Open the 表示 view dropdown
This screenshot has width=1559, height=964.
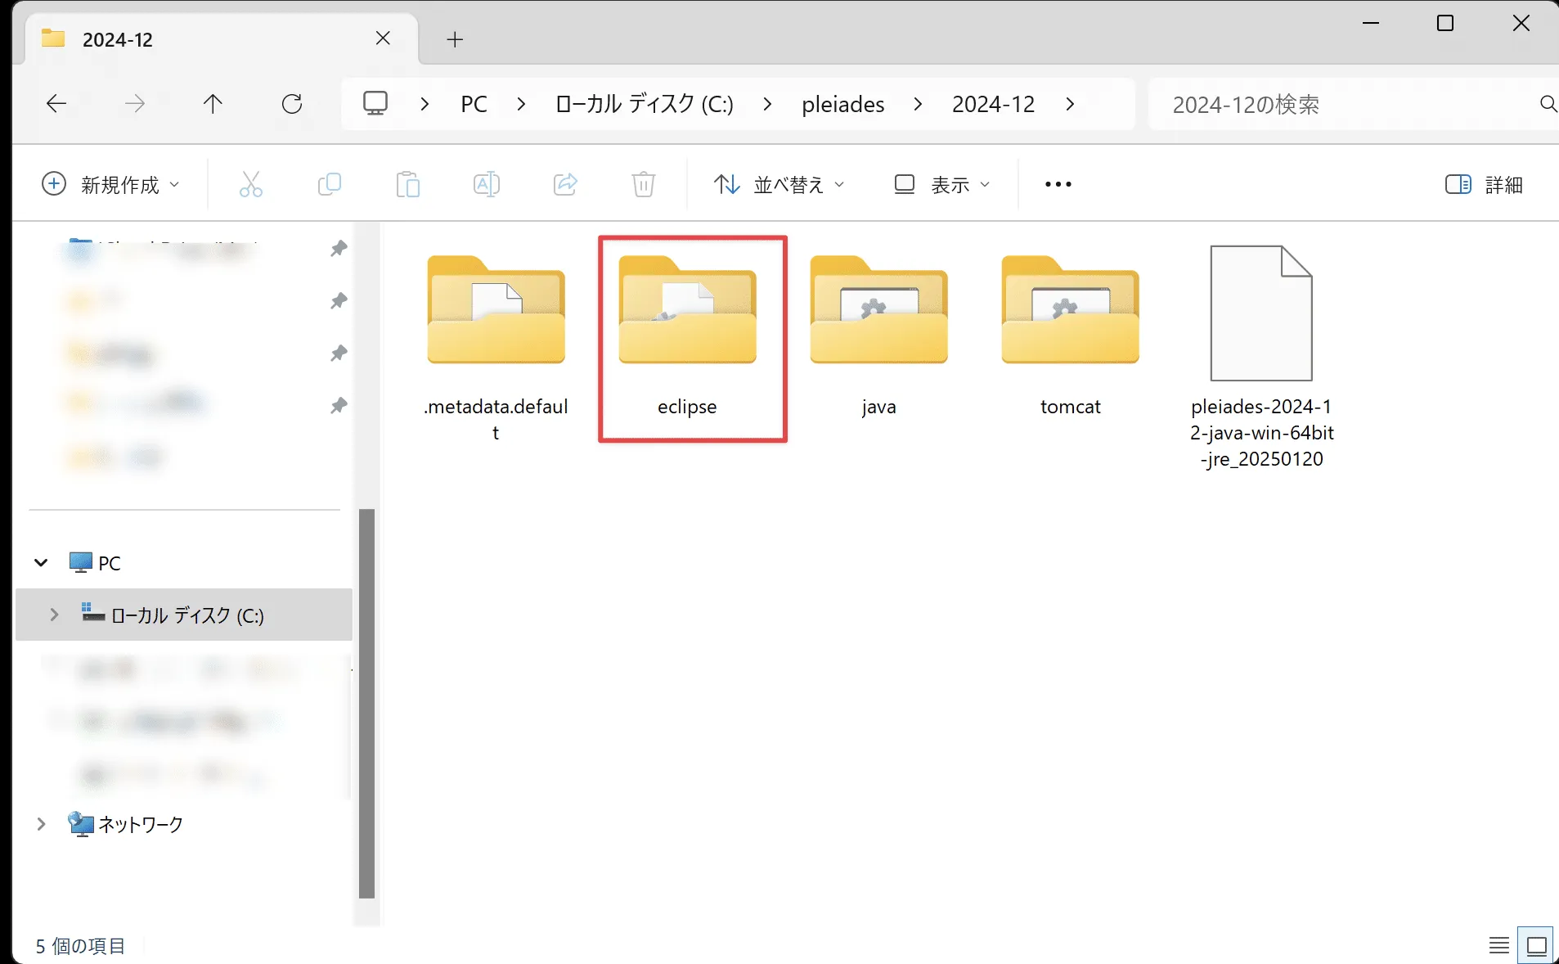(941, 185)
